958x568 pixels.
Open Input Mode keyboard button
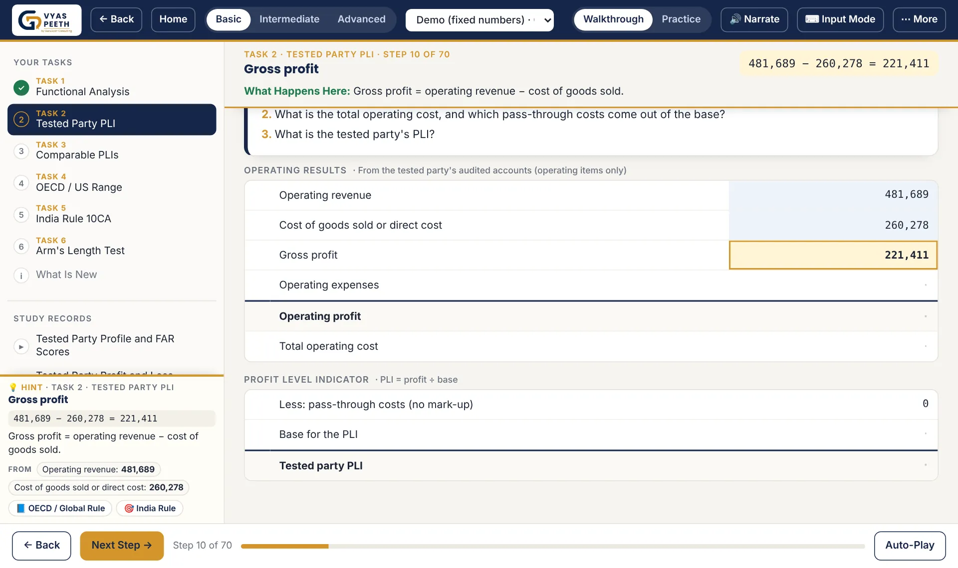coord(840,19)
